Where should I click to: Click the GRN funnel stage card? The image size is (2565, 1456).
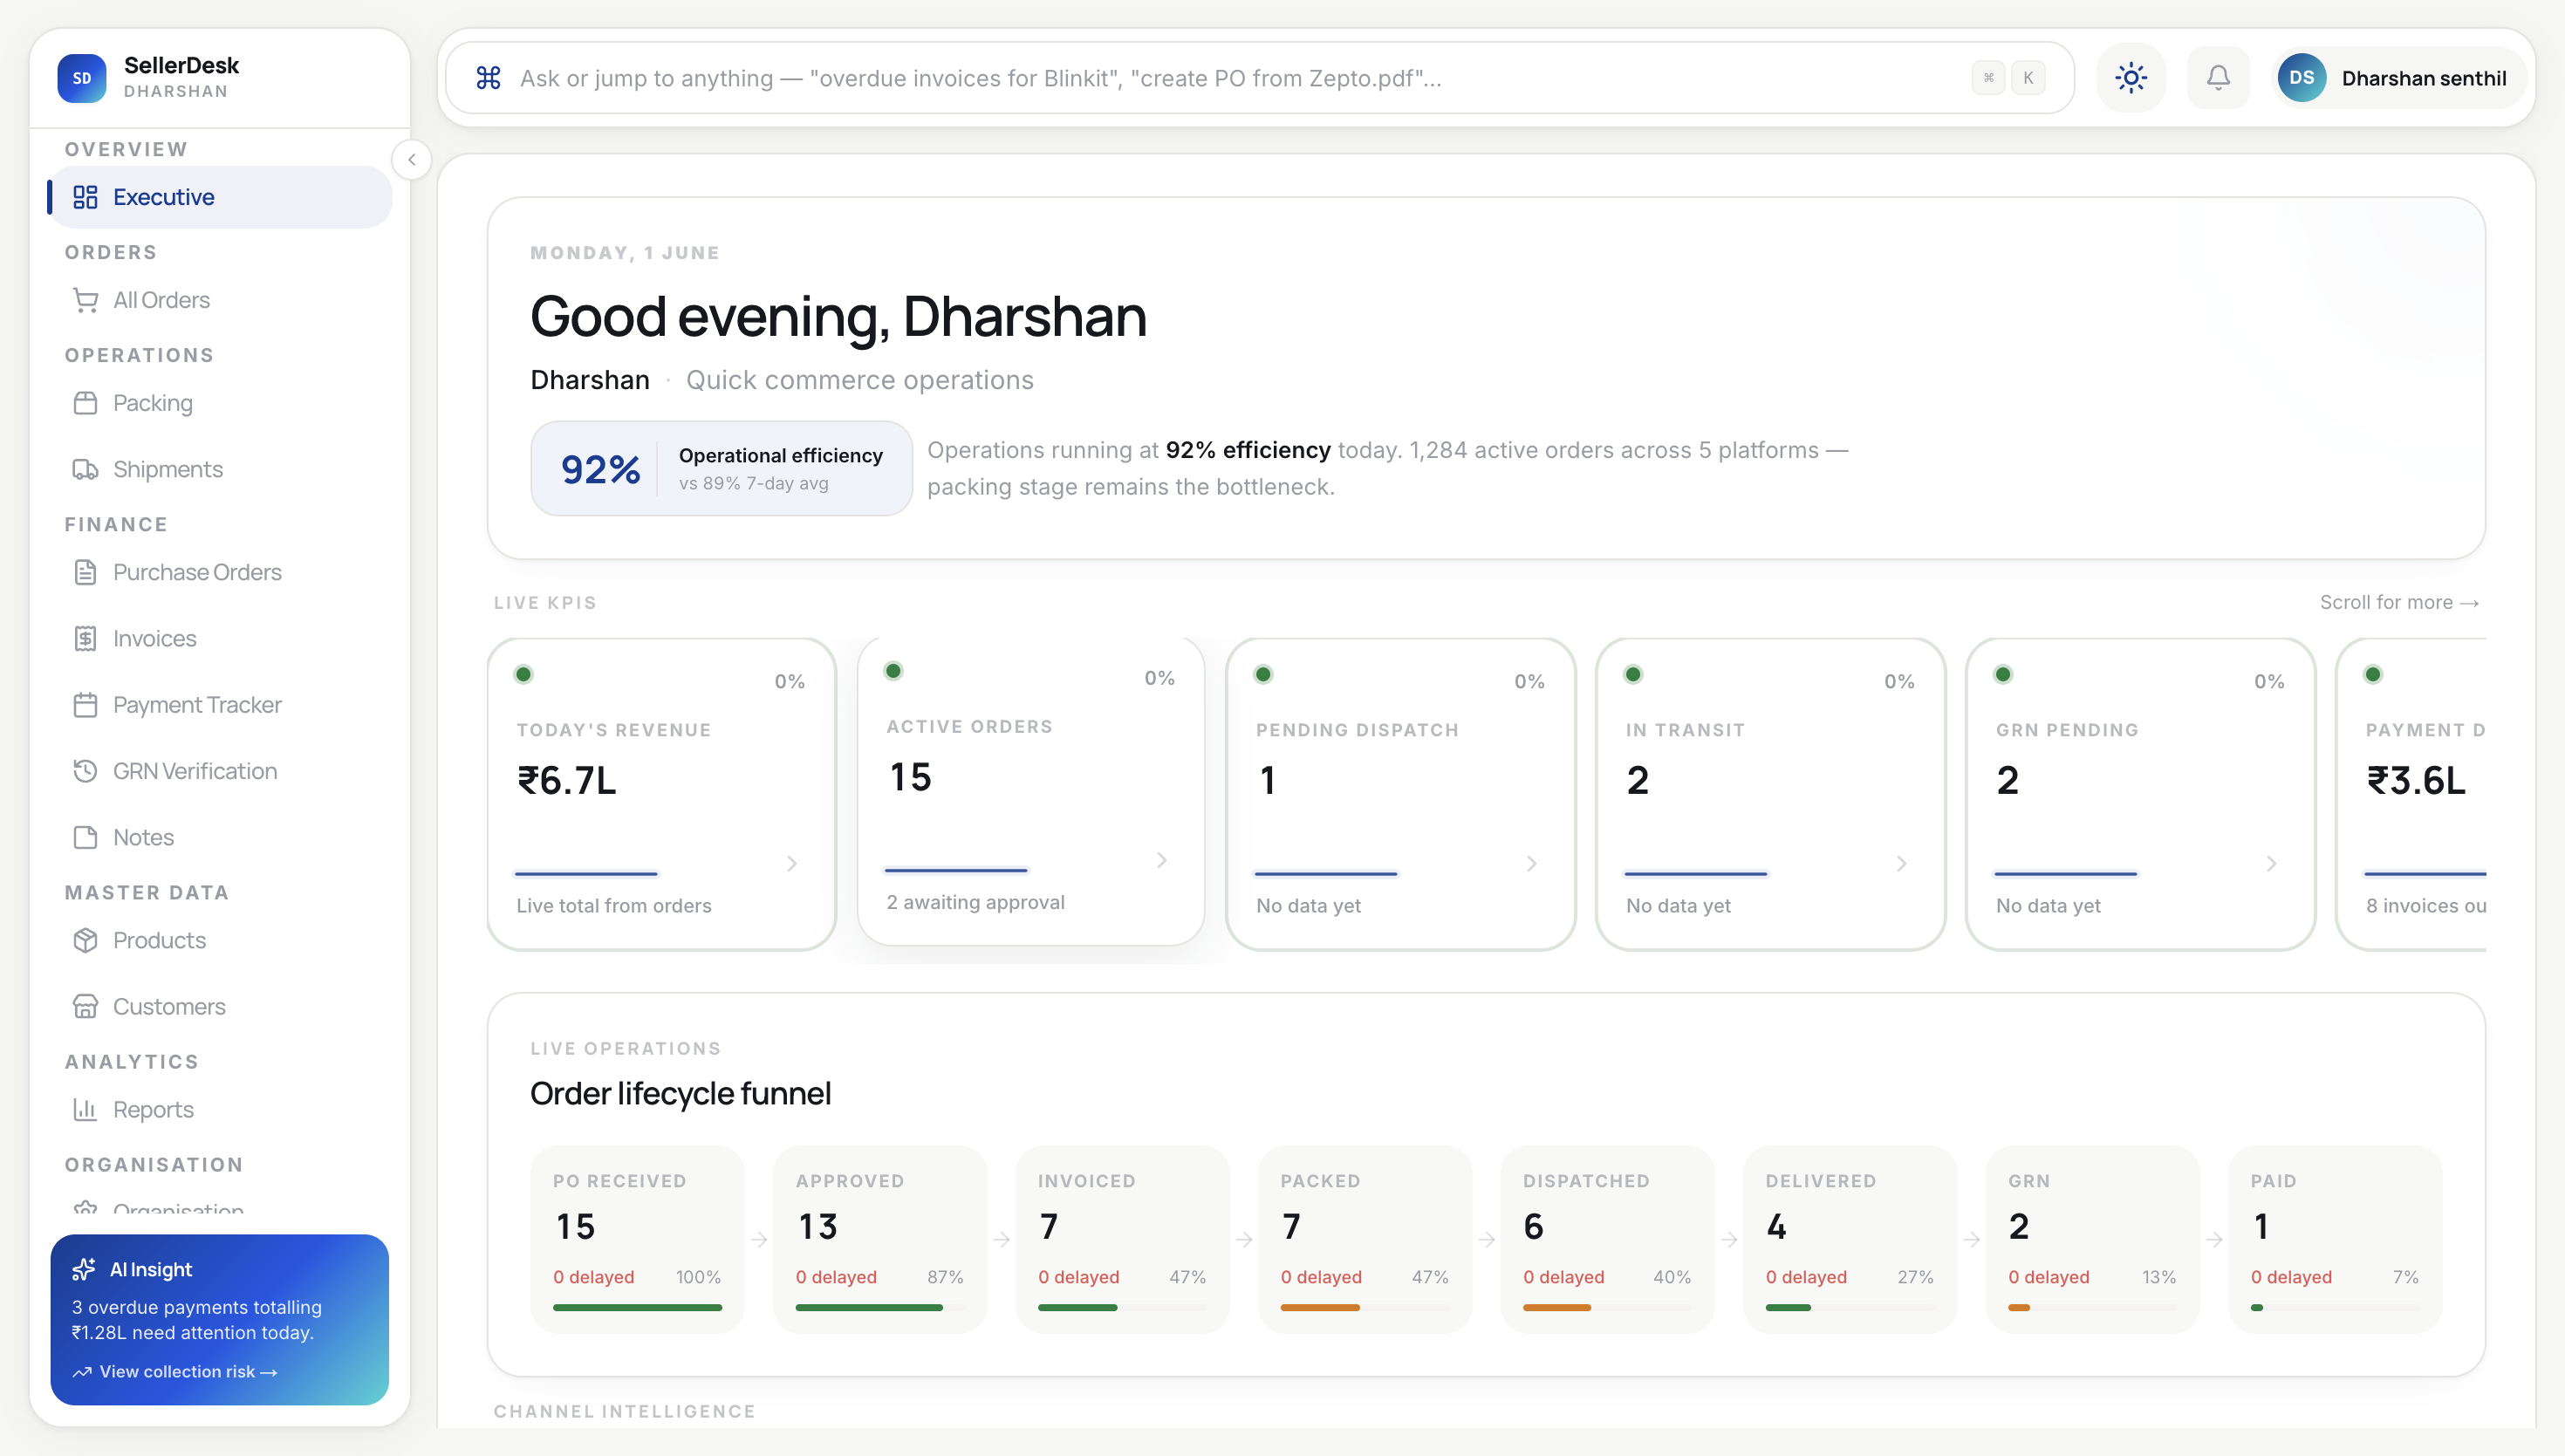click(x=2093, y=1239)
